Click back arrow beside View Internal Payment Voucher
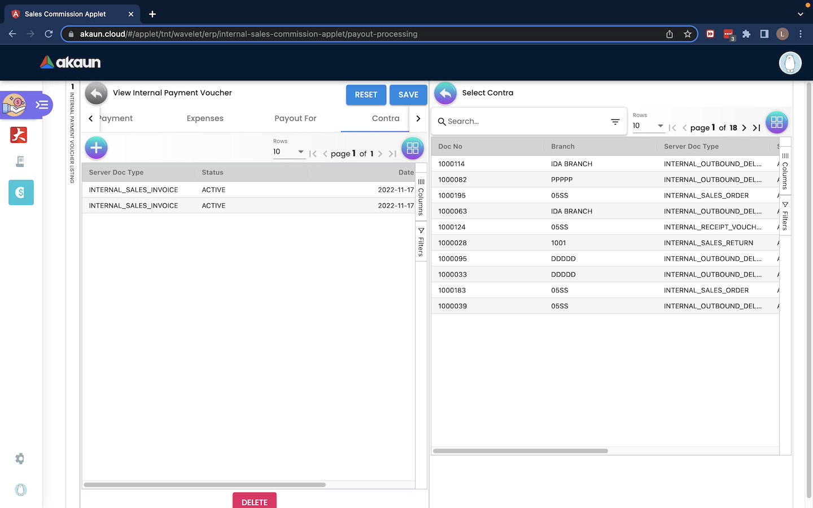Screen dimensions: 813x508 (x=96, y=94)
